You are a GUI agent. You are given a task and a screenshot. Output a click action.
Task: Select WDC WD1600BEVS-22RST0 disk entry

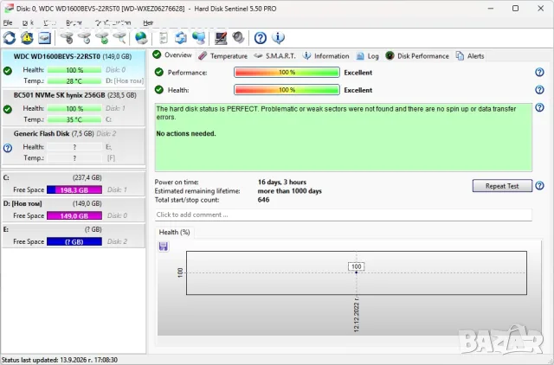pos(74,68)
